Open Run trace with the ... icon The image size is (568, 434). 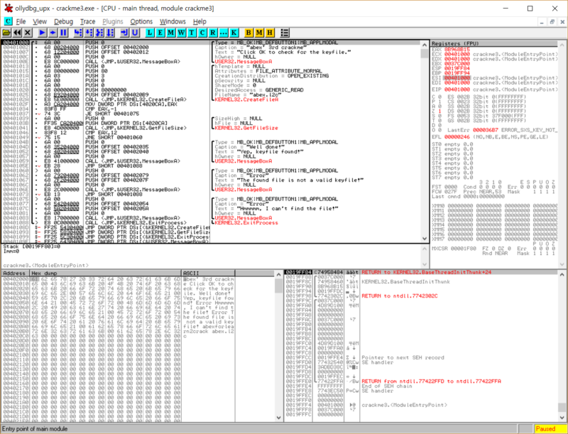point(223,33)
